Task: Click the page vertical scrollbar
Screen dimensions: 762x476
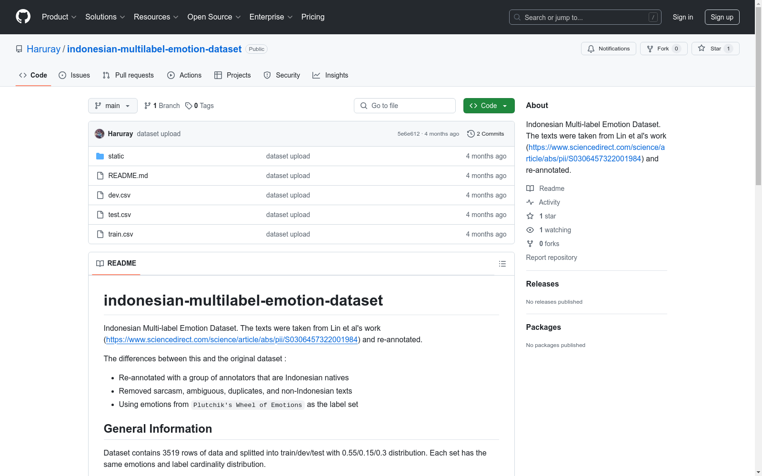Action: coord(758,95)
